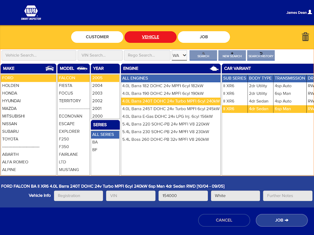Choose 4.0L Barra 190 engine

point(171,93)
